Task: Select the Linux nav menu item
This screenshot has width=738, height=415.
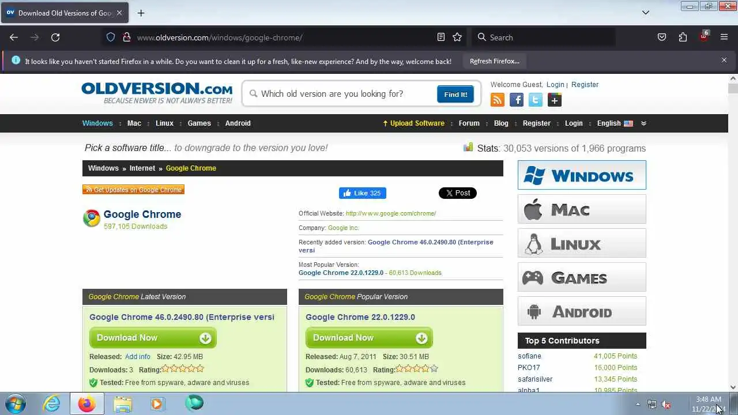Action: coord(164,123)
